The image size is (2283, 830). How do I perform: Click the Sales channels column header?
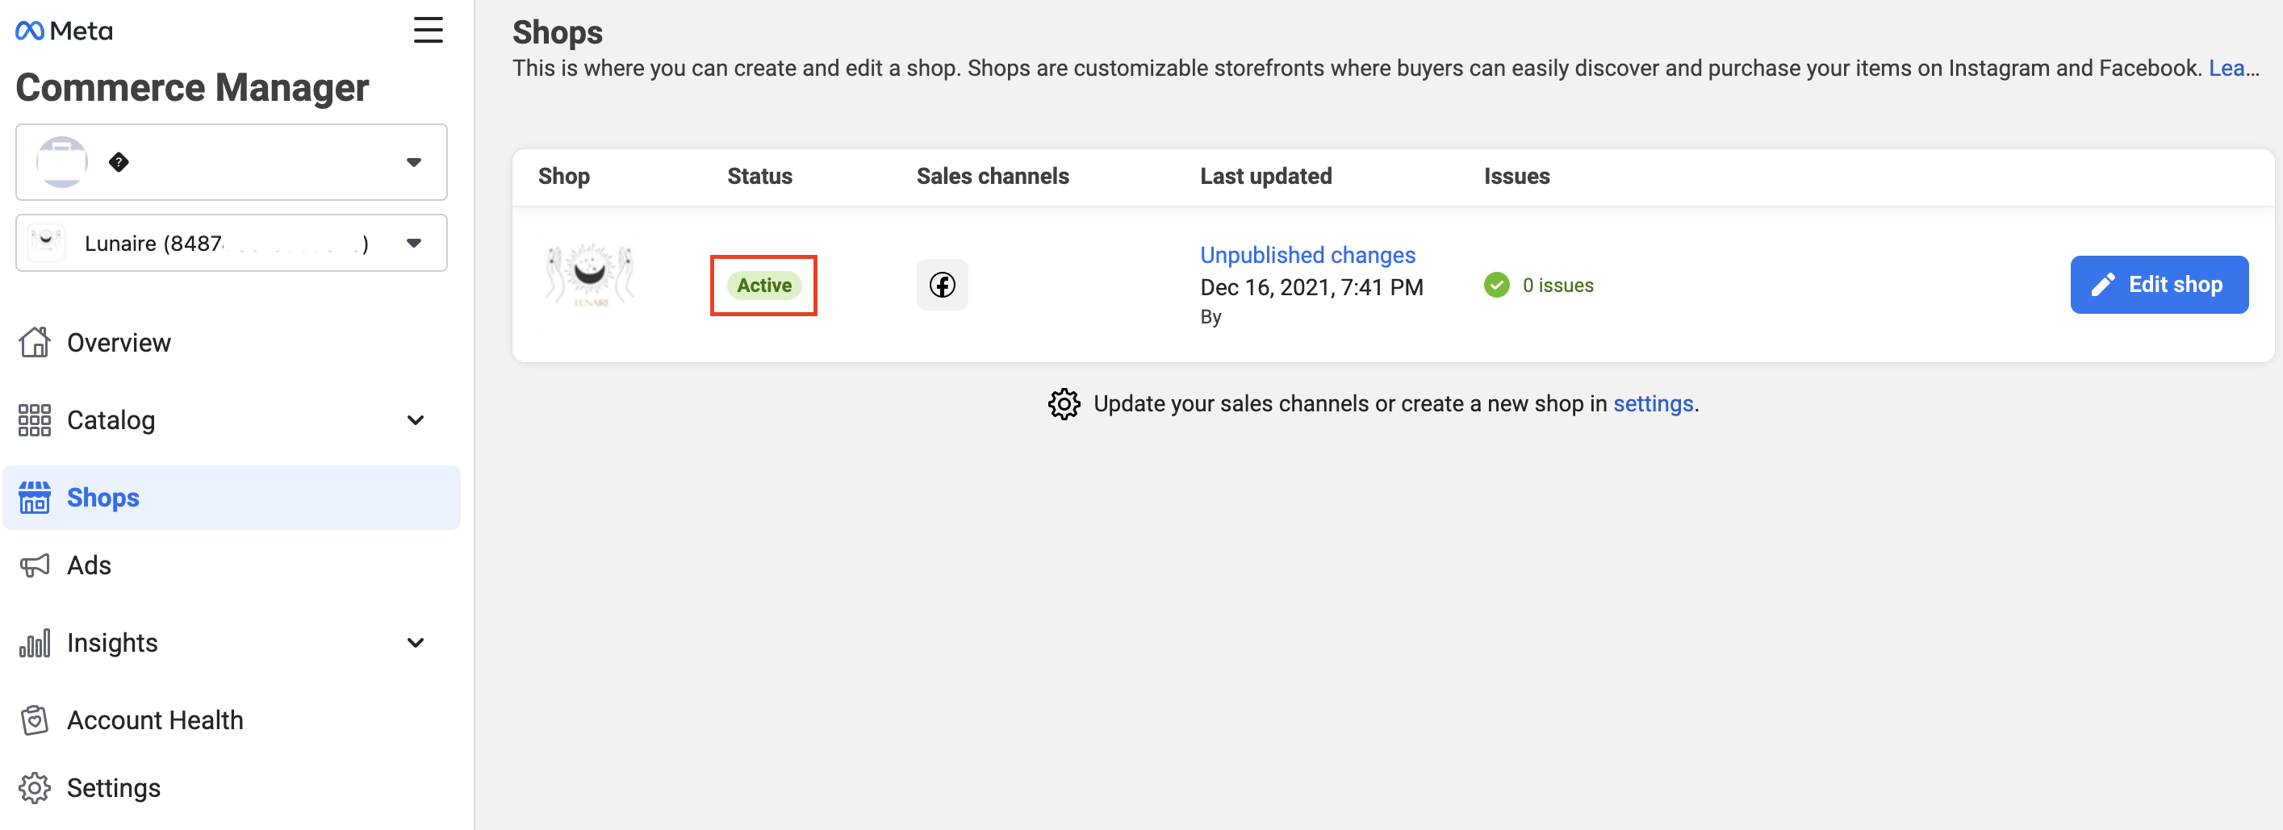[993, 177]
